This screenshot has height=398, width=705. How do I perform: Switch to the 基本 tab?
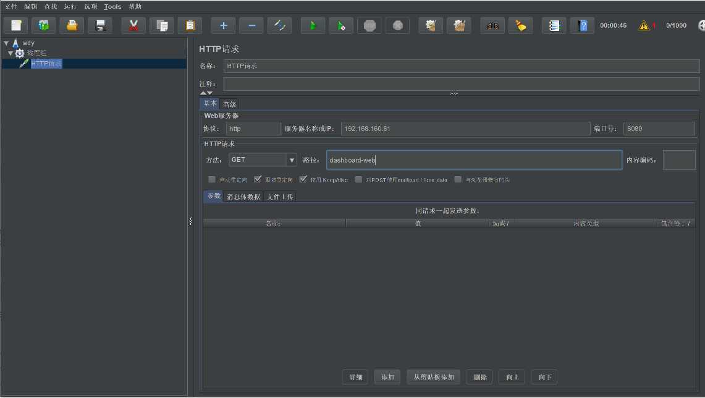[209, 103]
